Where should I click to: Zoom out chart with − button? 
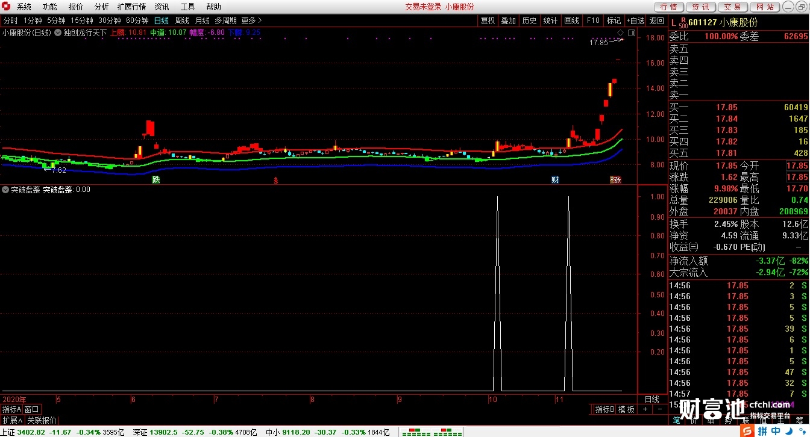pyautogui.click(x=659, y=409)
